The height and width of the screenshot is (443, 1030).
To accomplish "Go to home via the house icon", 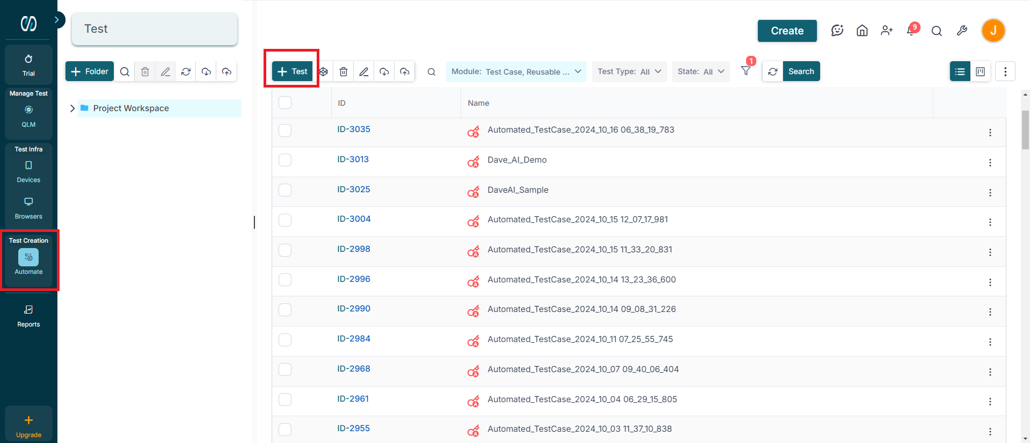I will click(x=862, y=31).
